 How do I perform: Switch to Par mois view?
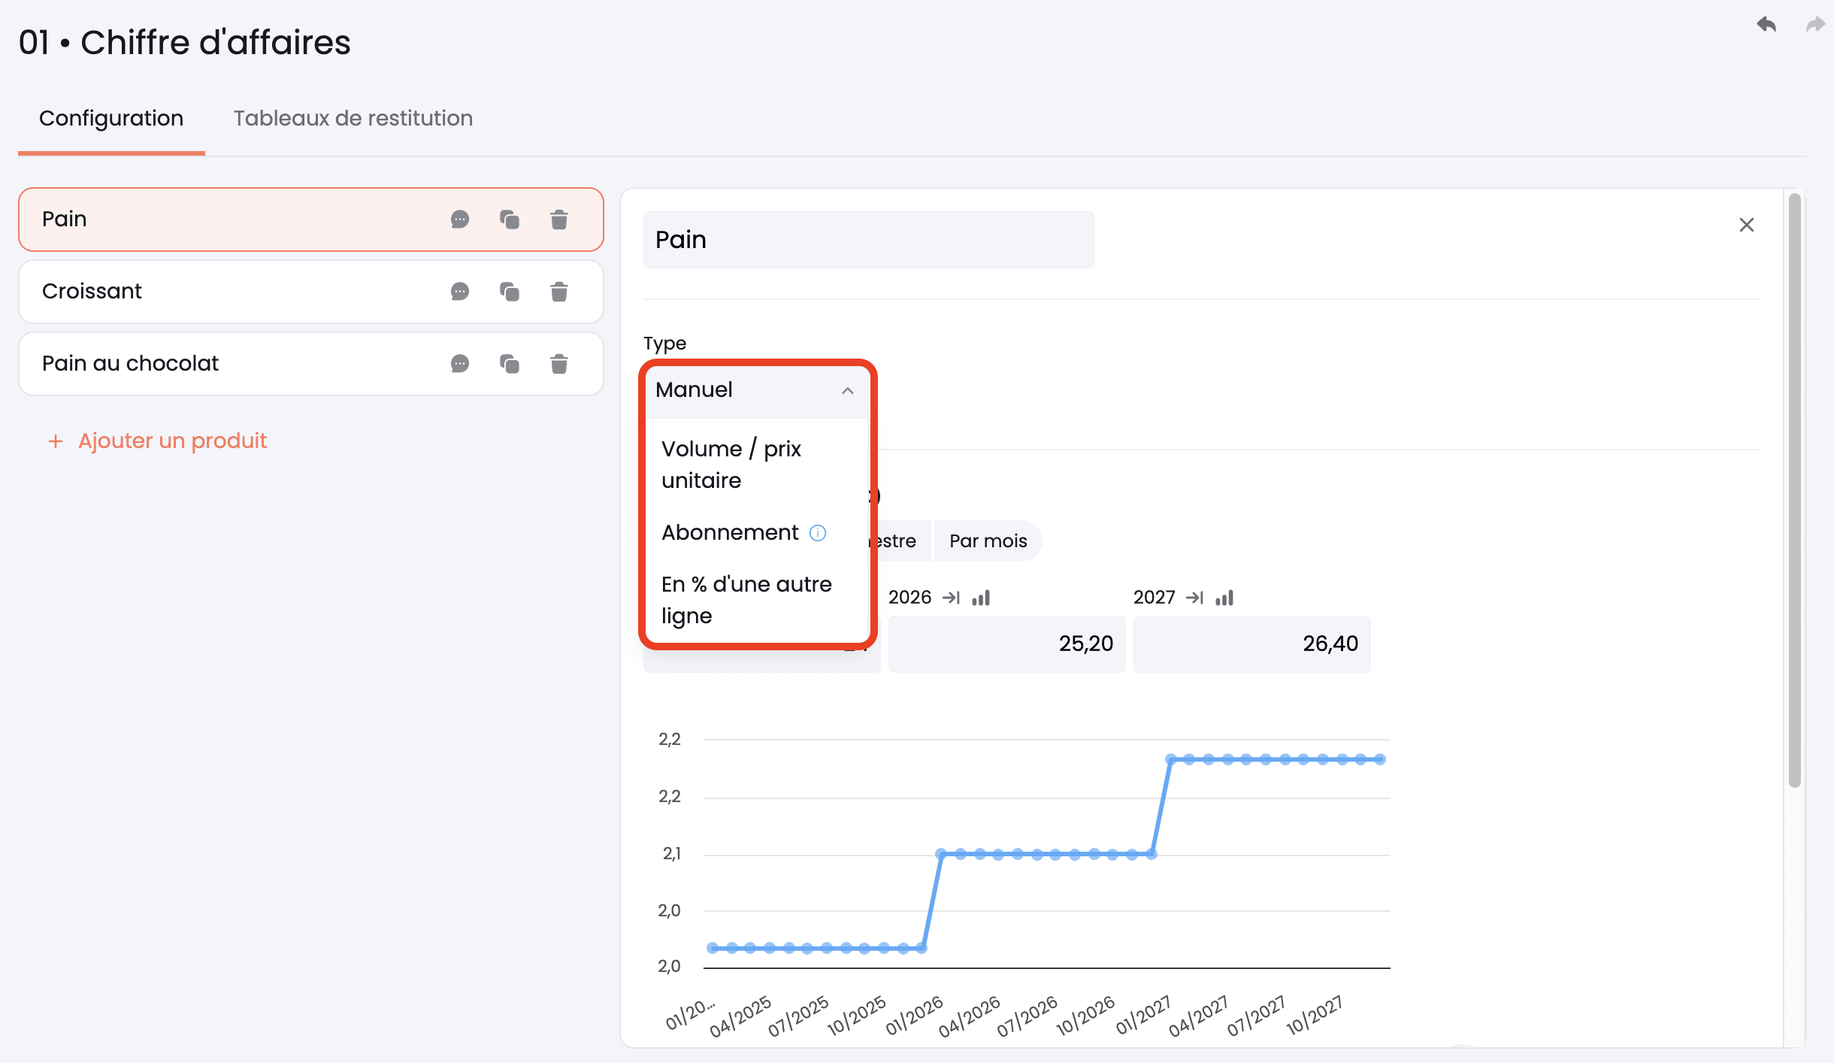coord(988,541)
